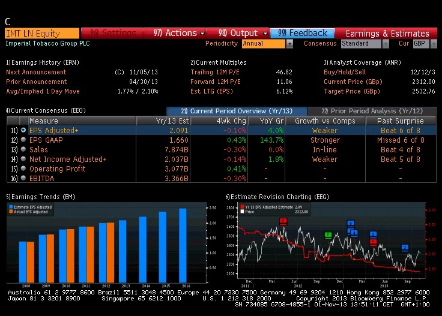Select the EPS Adjusted+ radio button

click(x=23, y=130)
